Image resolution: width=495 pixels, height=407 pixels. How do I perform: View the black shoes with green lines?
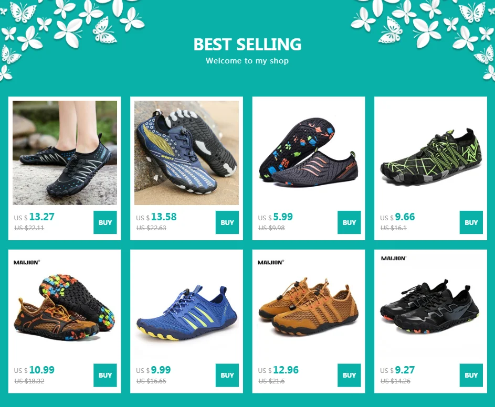pyautogui.click(x=430, y=153)
